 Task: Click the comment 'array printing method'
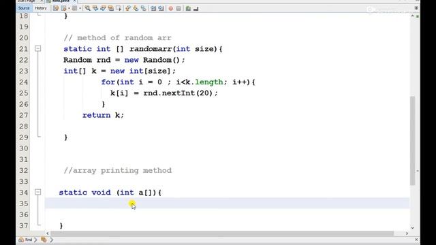pos(118,170)
